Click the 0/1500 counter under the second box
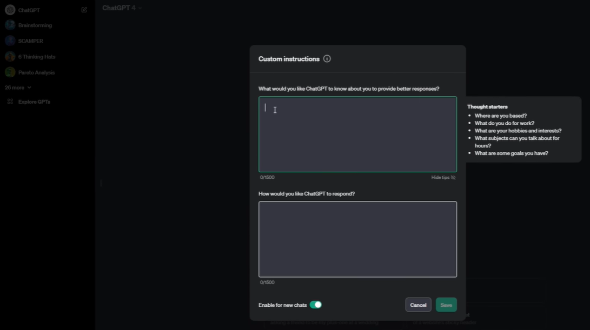 point(267,282)
